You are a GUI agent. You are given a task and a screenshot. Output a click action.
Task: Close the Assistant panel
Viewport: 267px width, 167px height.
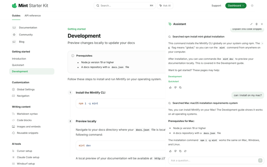tap(262, 24)
